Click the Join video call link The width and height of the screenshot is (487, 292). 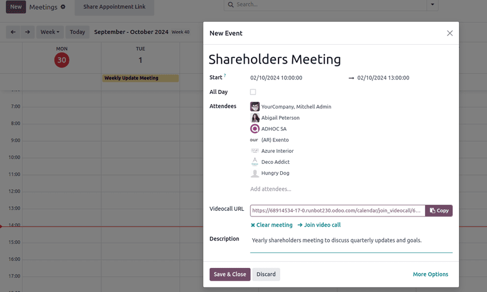[x=319, y=225]
